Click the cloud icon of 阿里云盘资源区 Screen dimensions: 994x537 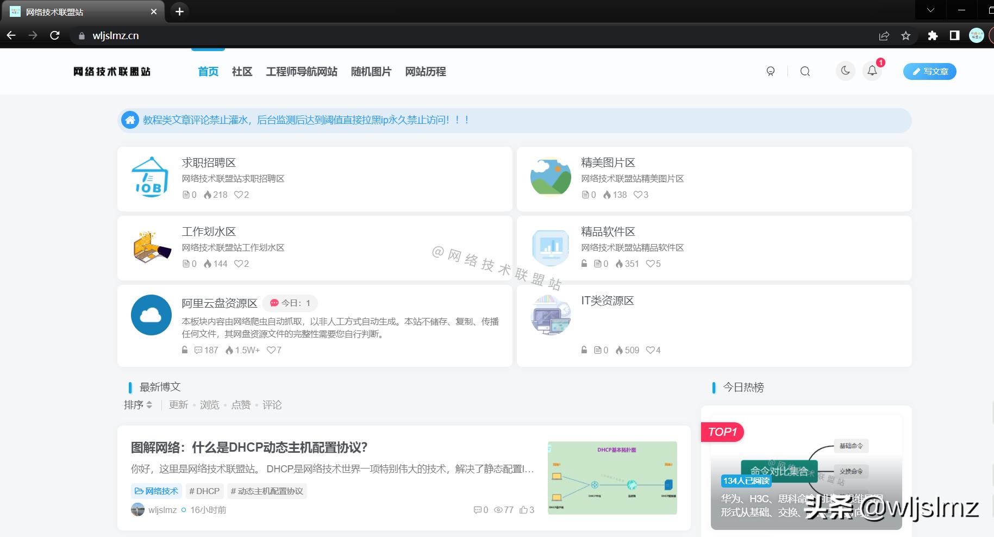pos(151,315)
